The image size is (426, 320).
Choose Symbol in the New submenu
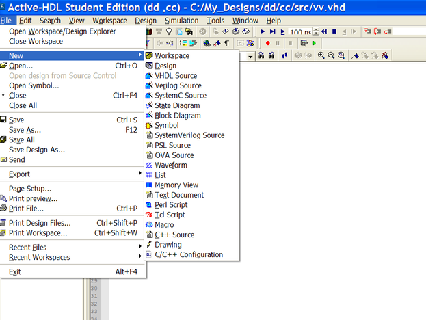pyautogui.click(x=192, y=125)
